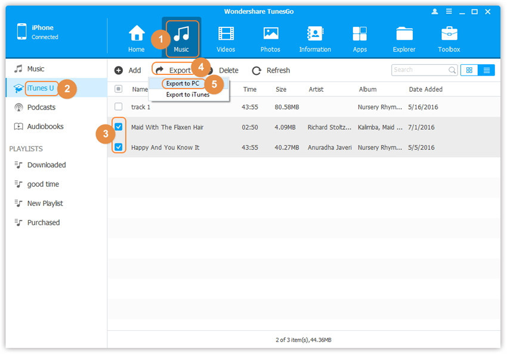Sort by the Album column

click(x=367, y=89)
